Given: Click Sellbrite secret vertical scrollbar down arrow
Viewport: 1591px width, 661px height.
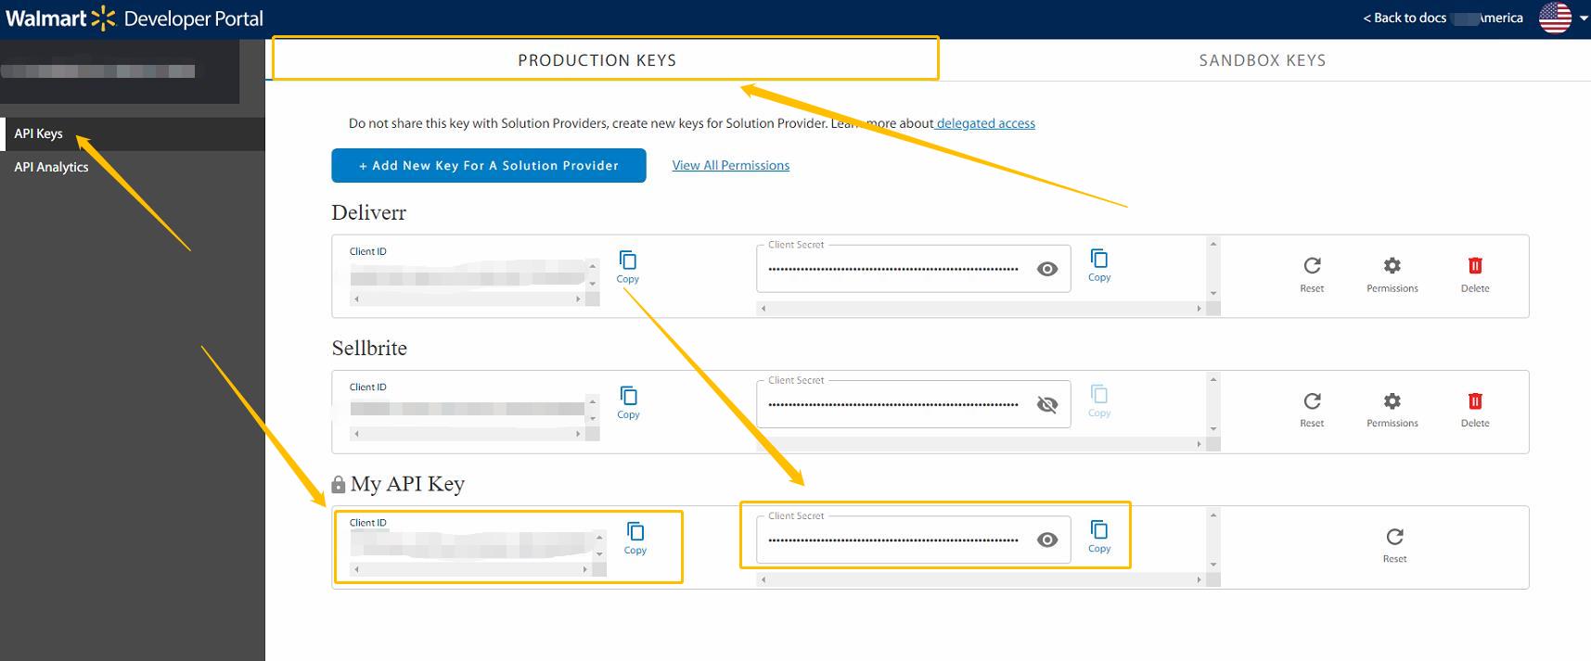Looking at the screenshot, I should click(x=1213, y=429).
